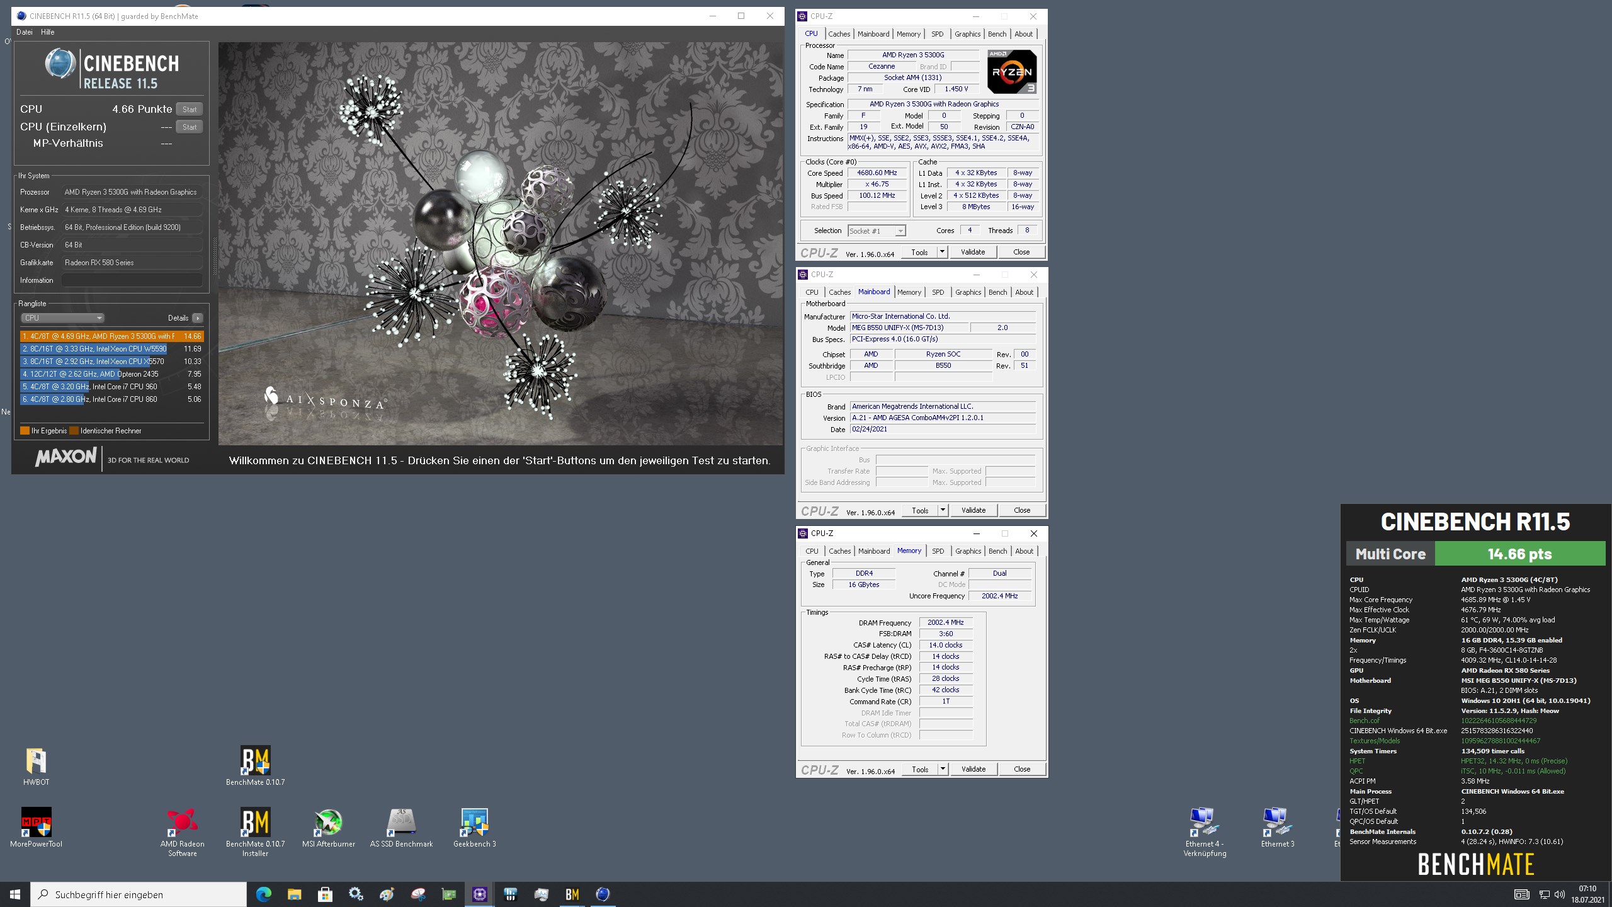The image size is (1612, 907).
Task: Select ranking entry Intel Core i7 CPU 960
Action: pyautogui.click(x=111, y=387)
